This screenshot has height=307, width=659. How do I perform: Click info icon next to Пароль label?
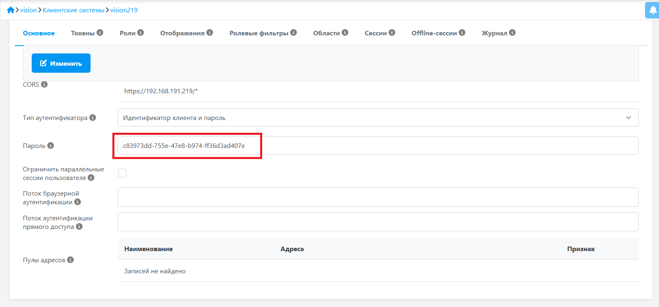[x=51, y=145]
